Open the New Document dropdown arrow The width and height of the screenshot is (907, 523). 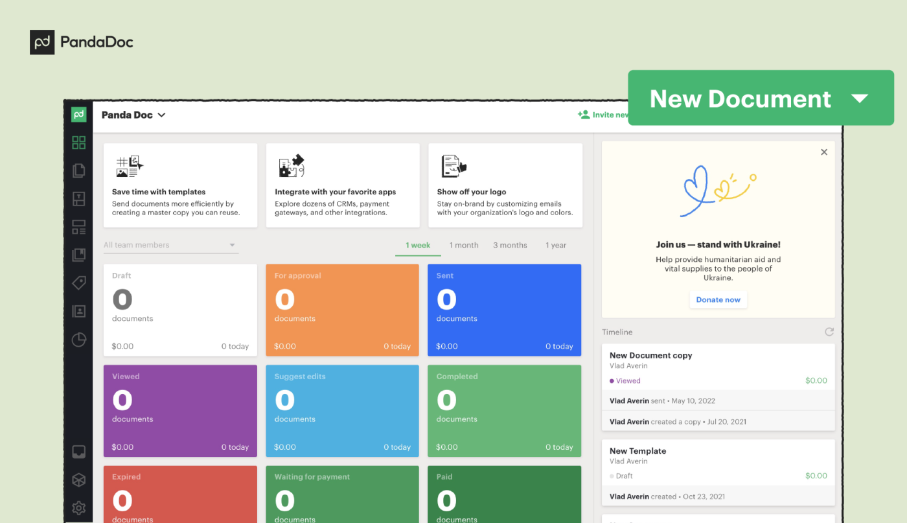coord(860,99)
